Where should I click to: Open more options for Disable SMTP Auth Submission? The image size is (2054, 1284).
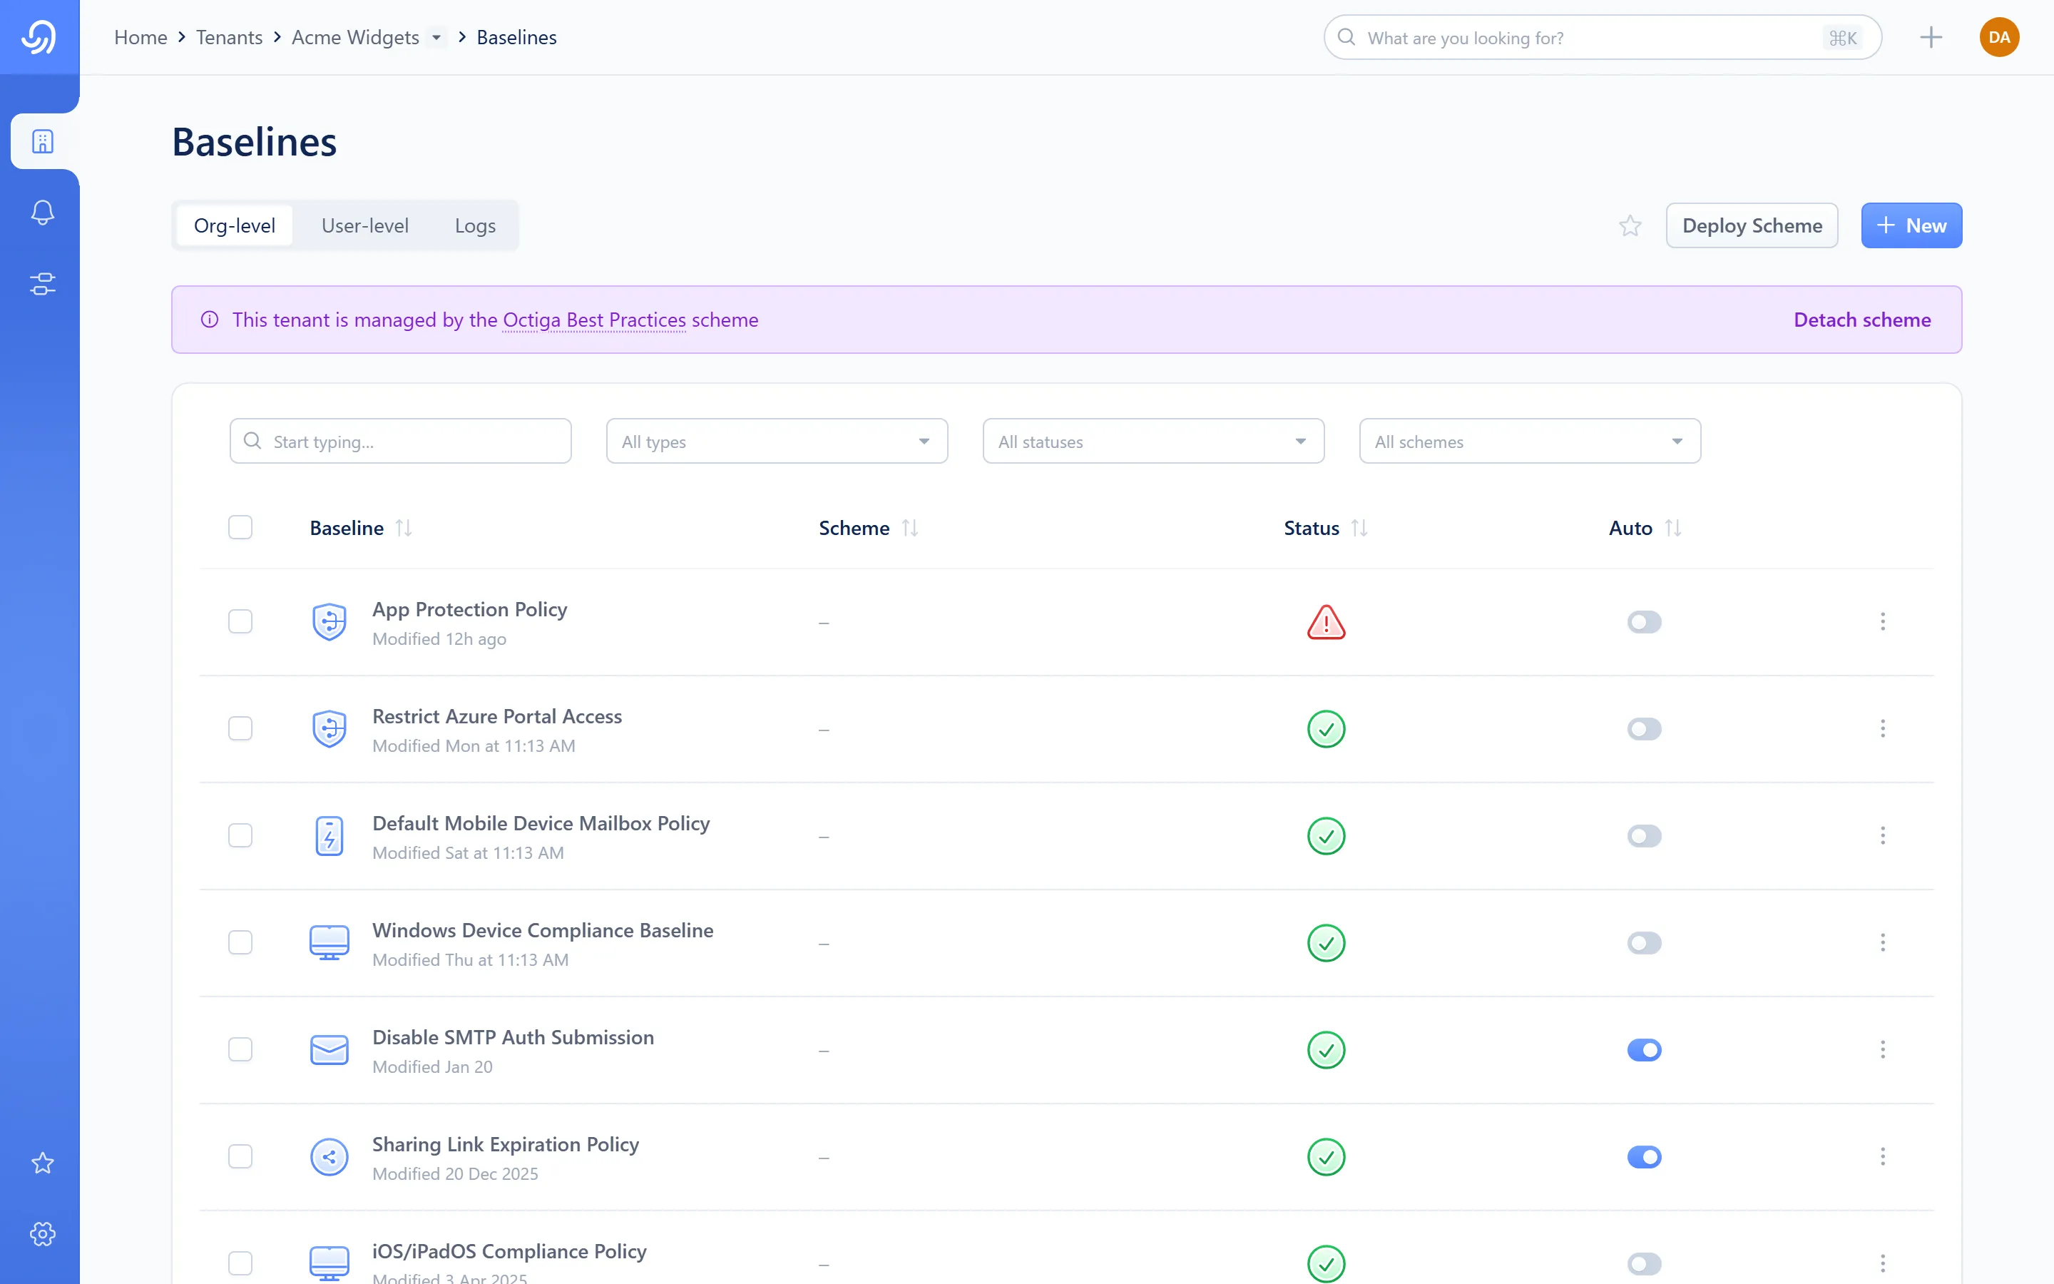[x=1883, y=1049]
